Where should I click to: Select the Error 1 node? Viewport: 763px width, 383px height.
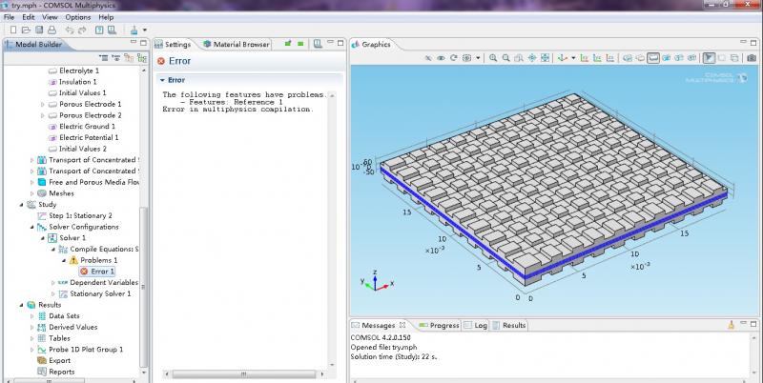pos(97,272)
